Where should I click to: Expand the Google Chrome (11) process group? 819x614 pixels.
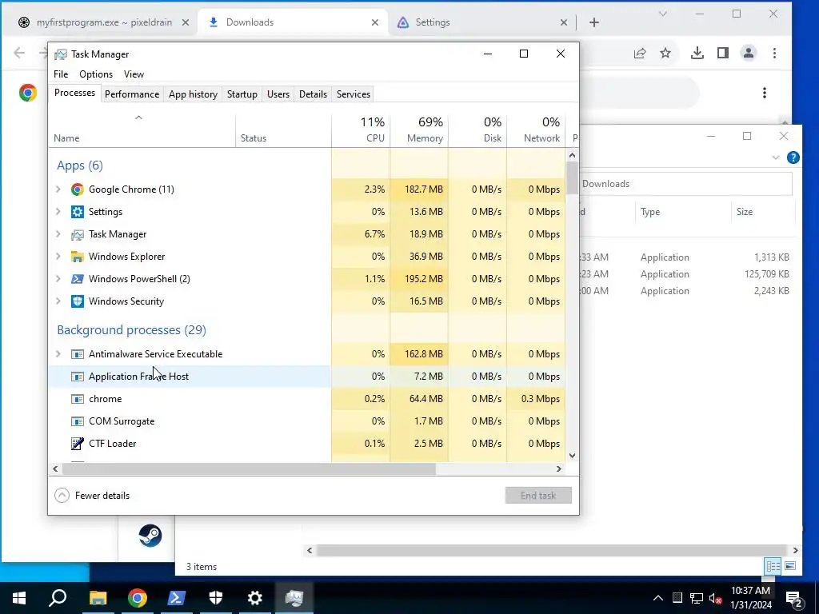(58, 189)
